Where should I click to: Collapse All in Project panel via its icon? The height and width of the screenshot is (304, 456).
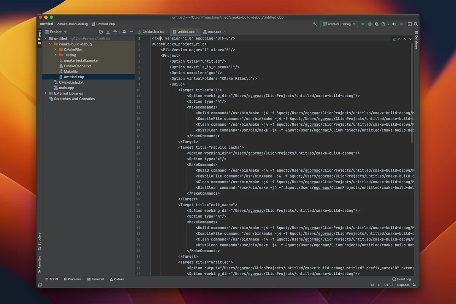pos(115,32)
